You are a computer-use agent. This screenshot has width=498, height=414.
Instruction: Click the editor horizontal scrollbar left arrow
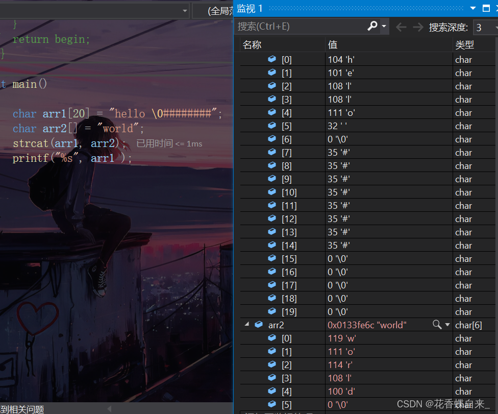click(x=110, y=408)
